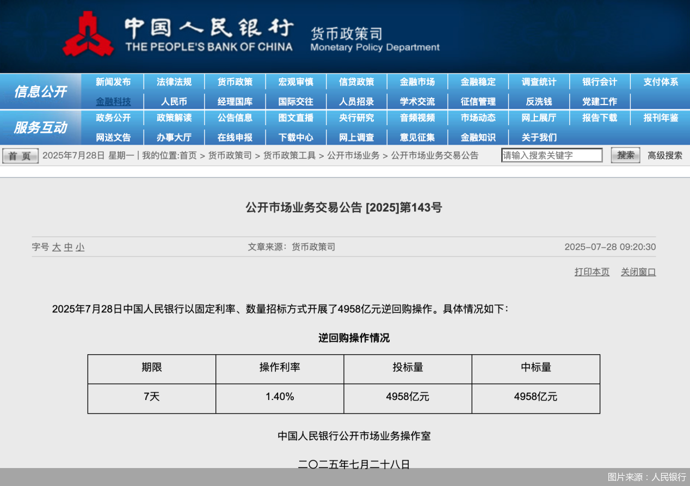Open 网送文告 menu item
Image resolution: width=690 pixels, height=486 pixels.
(x=113, y=138)
